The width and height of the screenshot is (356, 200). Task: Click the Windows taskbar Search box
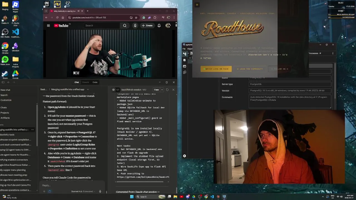(x=151, y=197)
